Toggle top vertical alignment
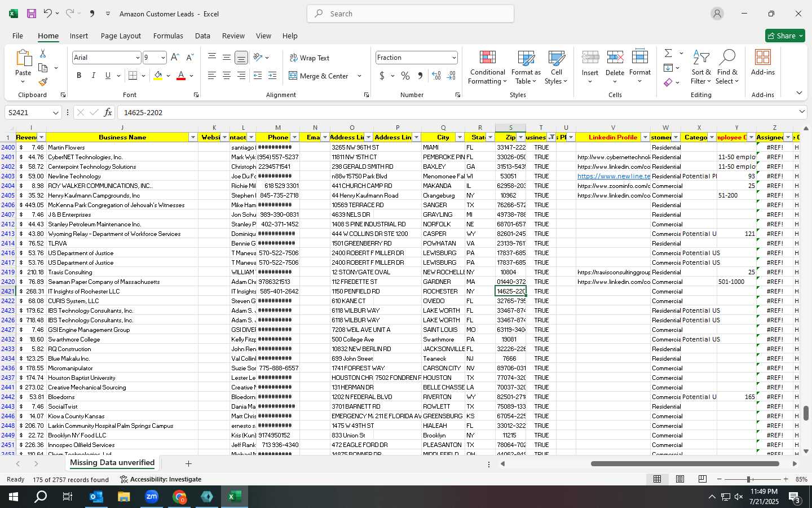Image resolution: width=812 pixels, height=508 pixels. pos(212,58)
